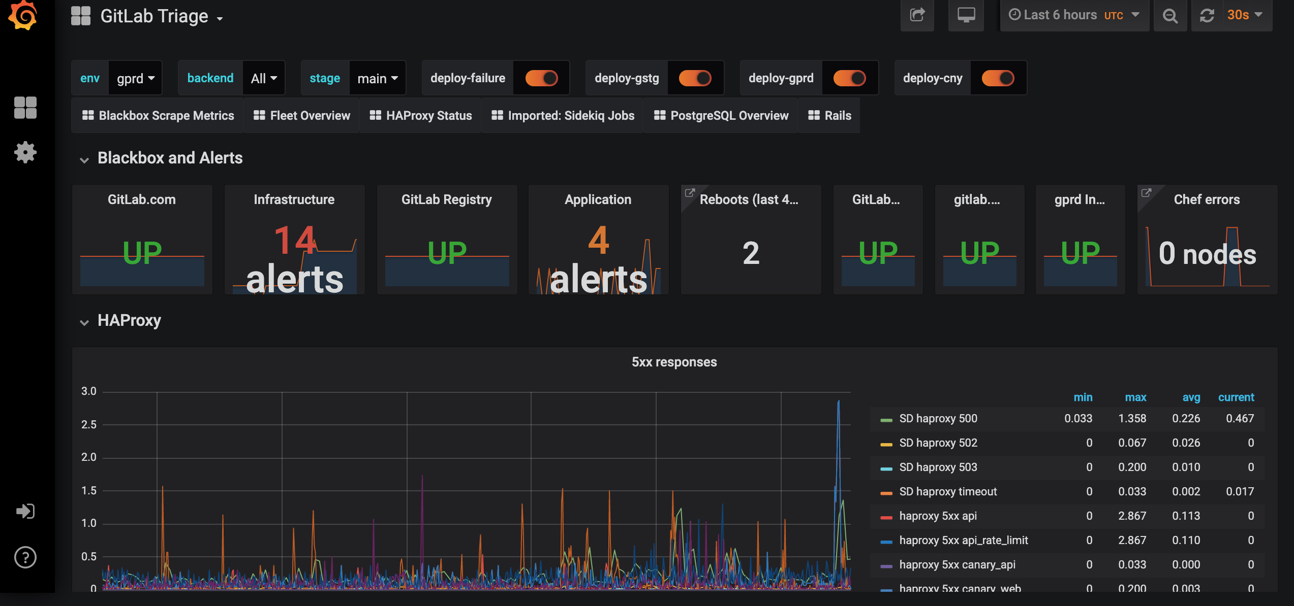
Task: Open the dashboards grid icon in sidebar
Action: click(25, 108)
